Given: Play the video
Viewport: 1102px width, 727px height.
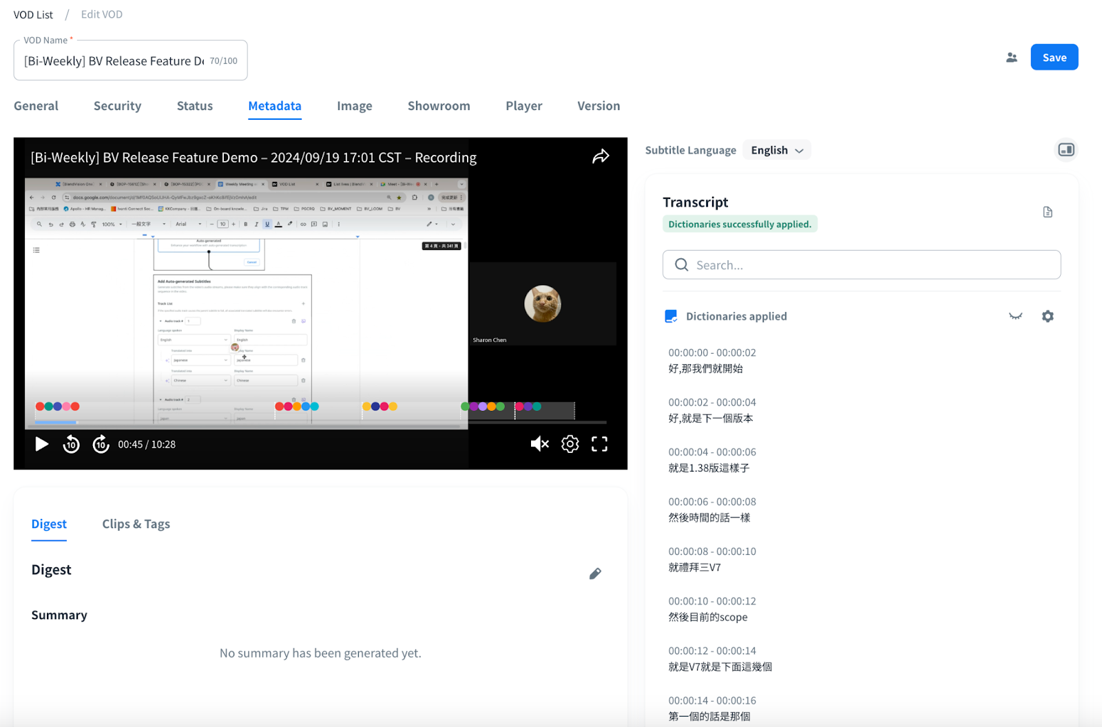Looking at the screenshot, I should pyautogui.click(x=42, y=444).
